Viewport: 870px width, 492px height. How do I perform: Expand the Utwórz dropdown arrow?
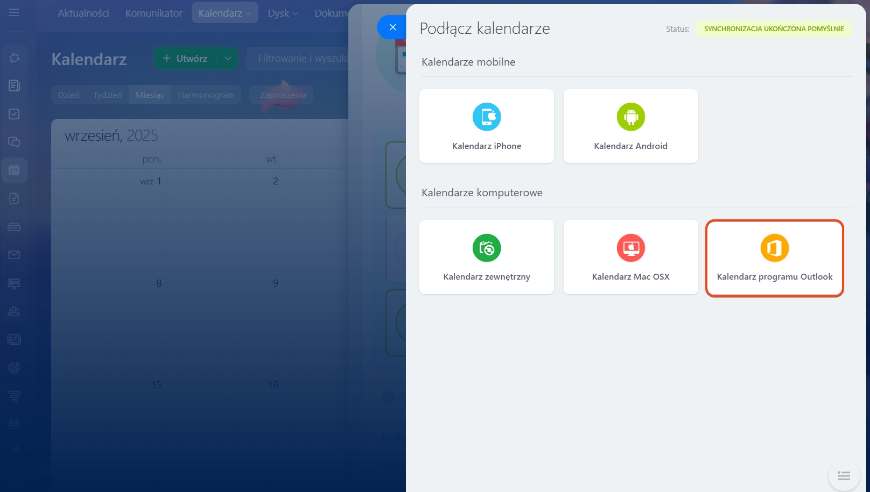(x=228, y=59)
